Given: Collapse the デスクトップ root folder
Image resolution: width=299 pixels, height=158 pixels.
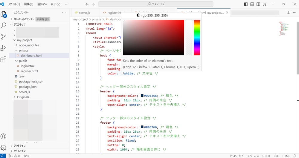Looking at the screenshot, I should coord(39,24).
